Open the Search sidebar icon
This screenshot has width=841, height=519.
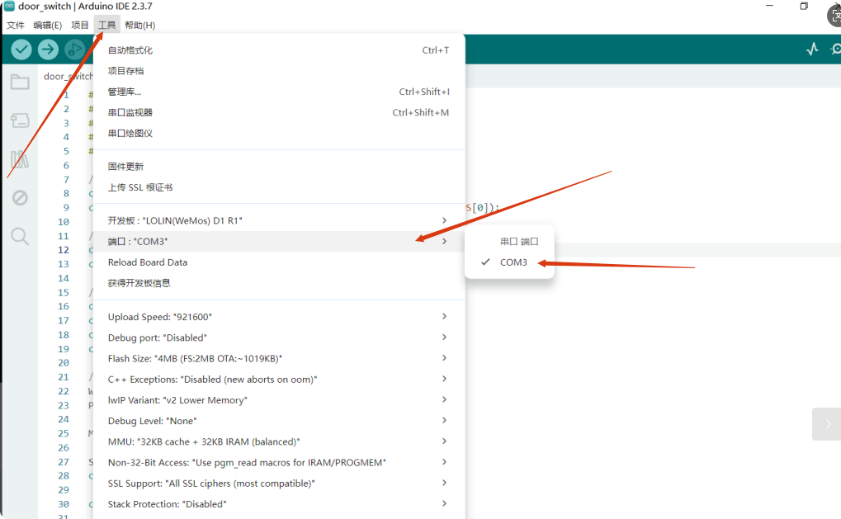click(x=20, y=237)
